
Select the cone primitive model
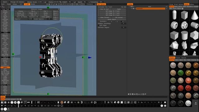[x=194, y=15]
